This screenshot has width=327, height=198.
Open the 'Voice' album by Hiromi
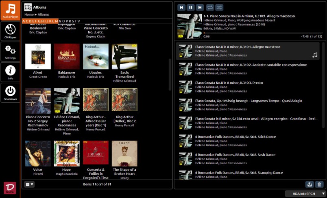click(x=38, y=154)
